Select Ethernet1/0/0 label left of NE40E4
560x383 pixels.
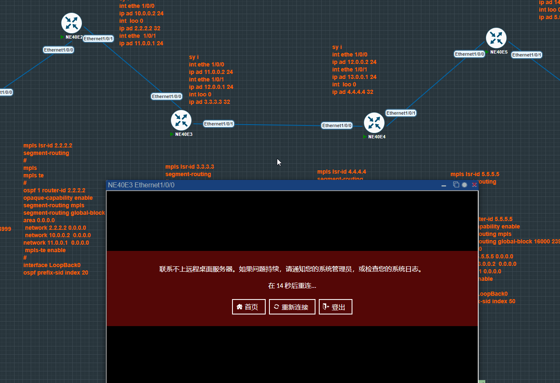pos(337,125)
